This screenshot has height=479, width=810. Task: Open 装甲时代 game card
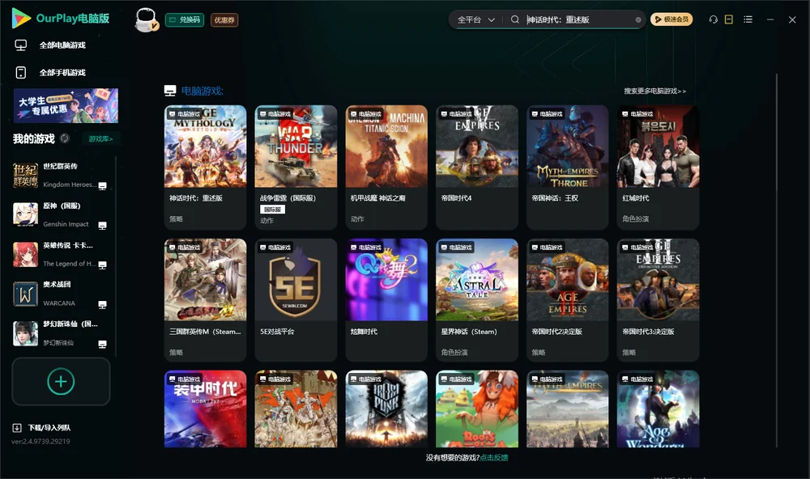[205, 409]
